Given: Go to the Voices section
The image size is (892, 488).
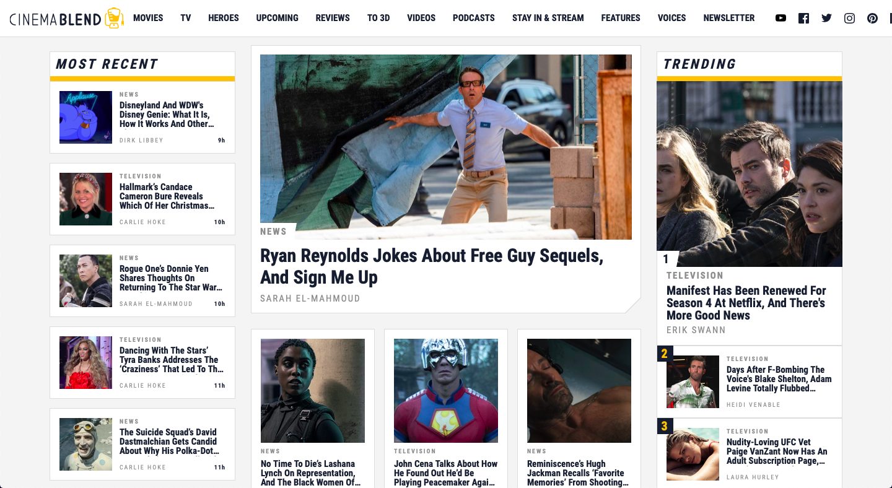Looking at the screenshot, I should click(672, 18).
